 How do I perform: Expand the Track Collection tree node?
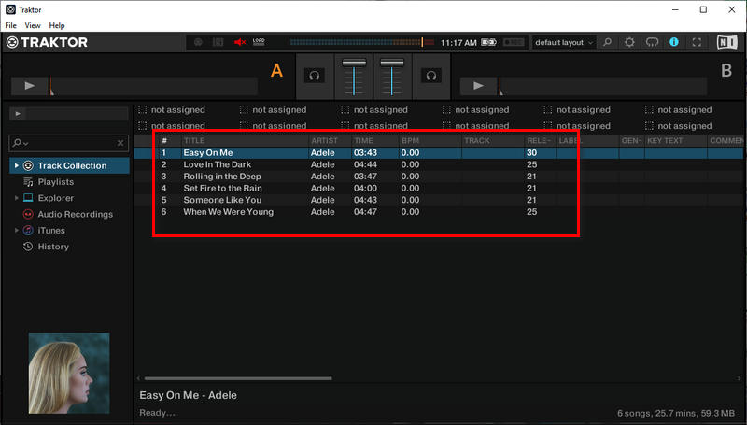coord(16,166)
